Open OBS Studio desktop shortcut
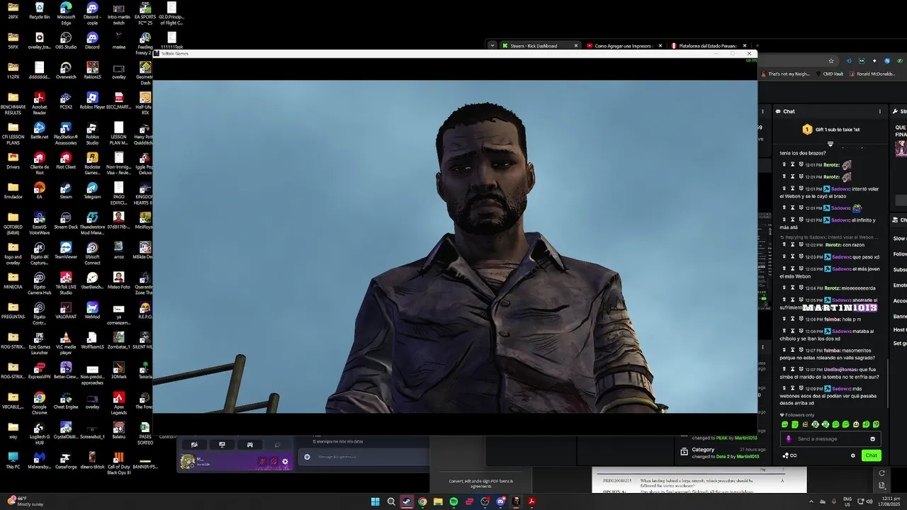Viewport: 907px width, 510px height. [x=66, y=41]
